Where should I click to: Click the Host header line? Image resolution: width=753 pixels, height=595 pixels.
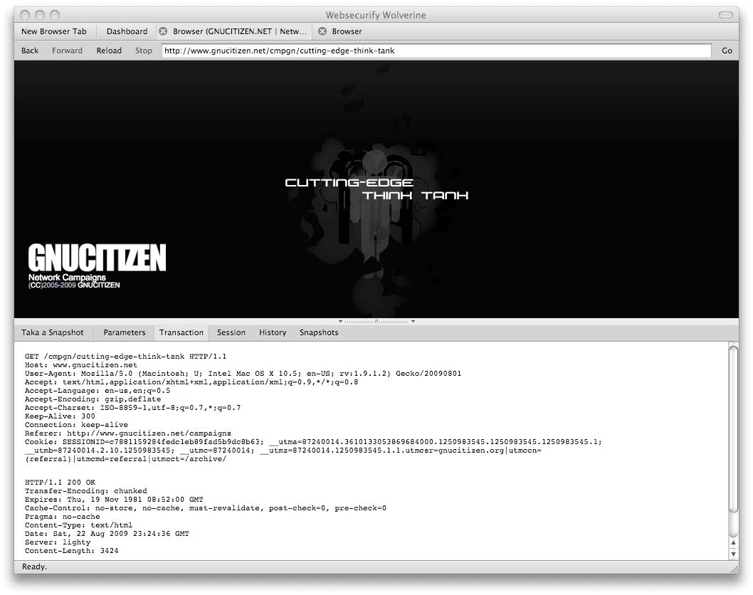click(80, 365)
